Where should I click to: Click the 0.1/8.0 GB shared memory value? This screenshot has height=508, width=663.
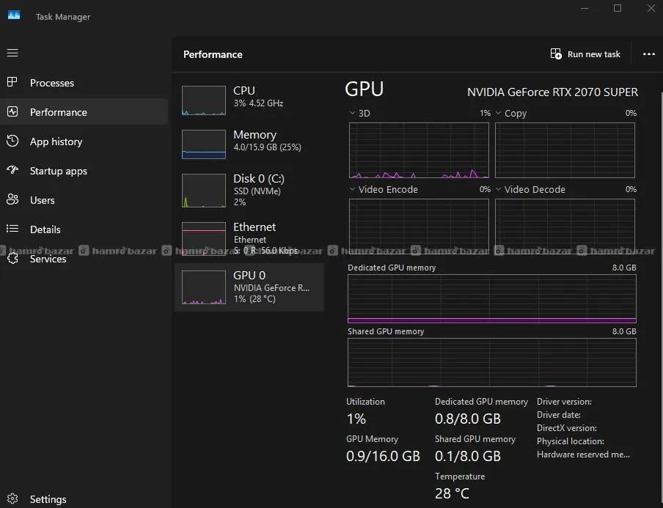click(x=468, y=456)
